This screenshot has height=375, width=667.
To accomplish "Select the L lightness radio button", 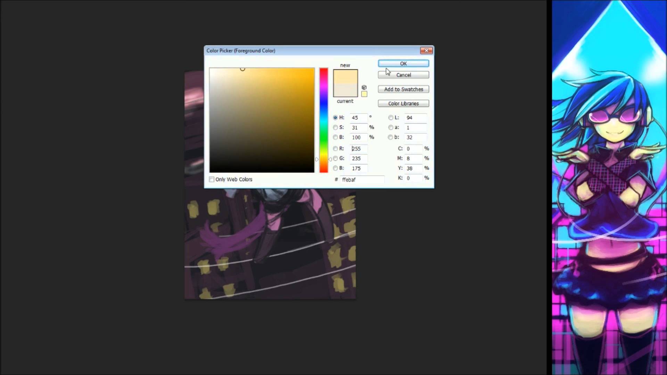I will (391, 118).
